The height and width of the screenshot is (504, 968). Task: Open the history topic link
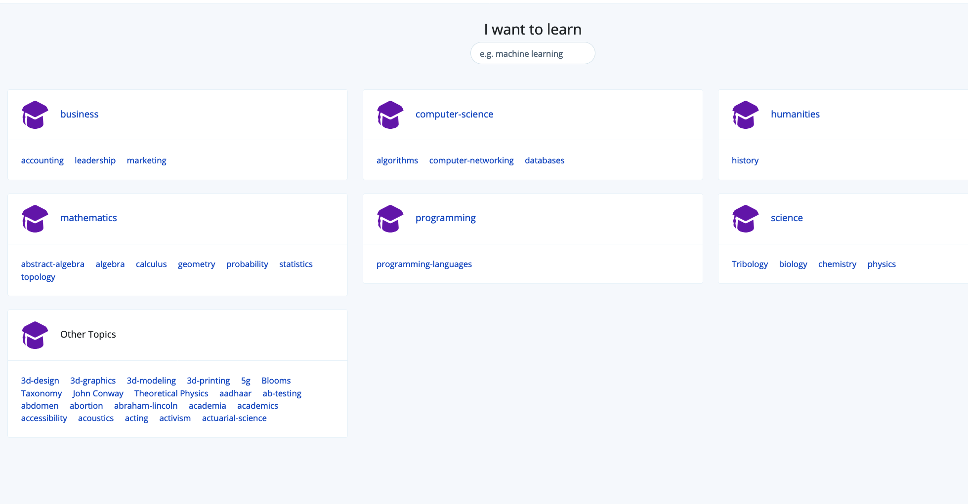pyautogui.click(x=745, y=160)
